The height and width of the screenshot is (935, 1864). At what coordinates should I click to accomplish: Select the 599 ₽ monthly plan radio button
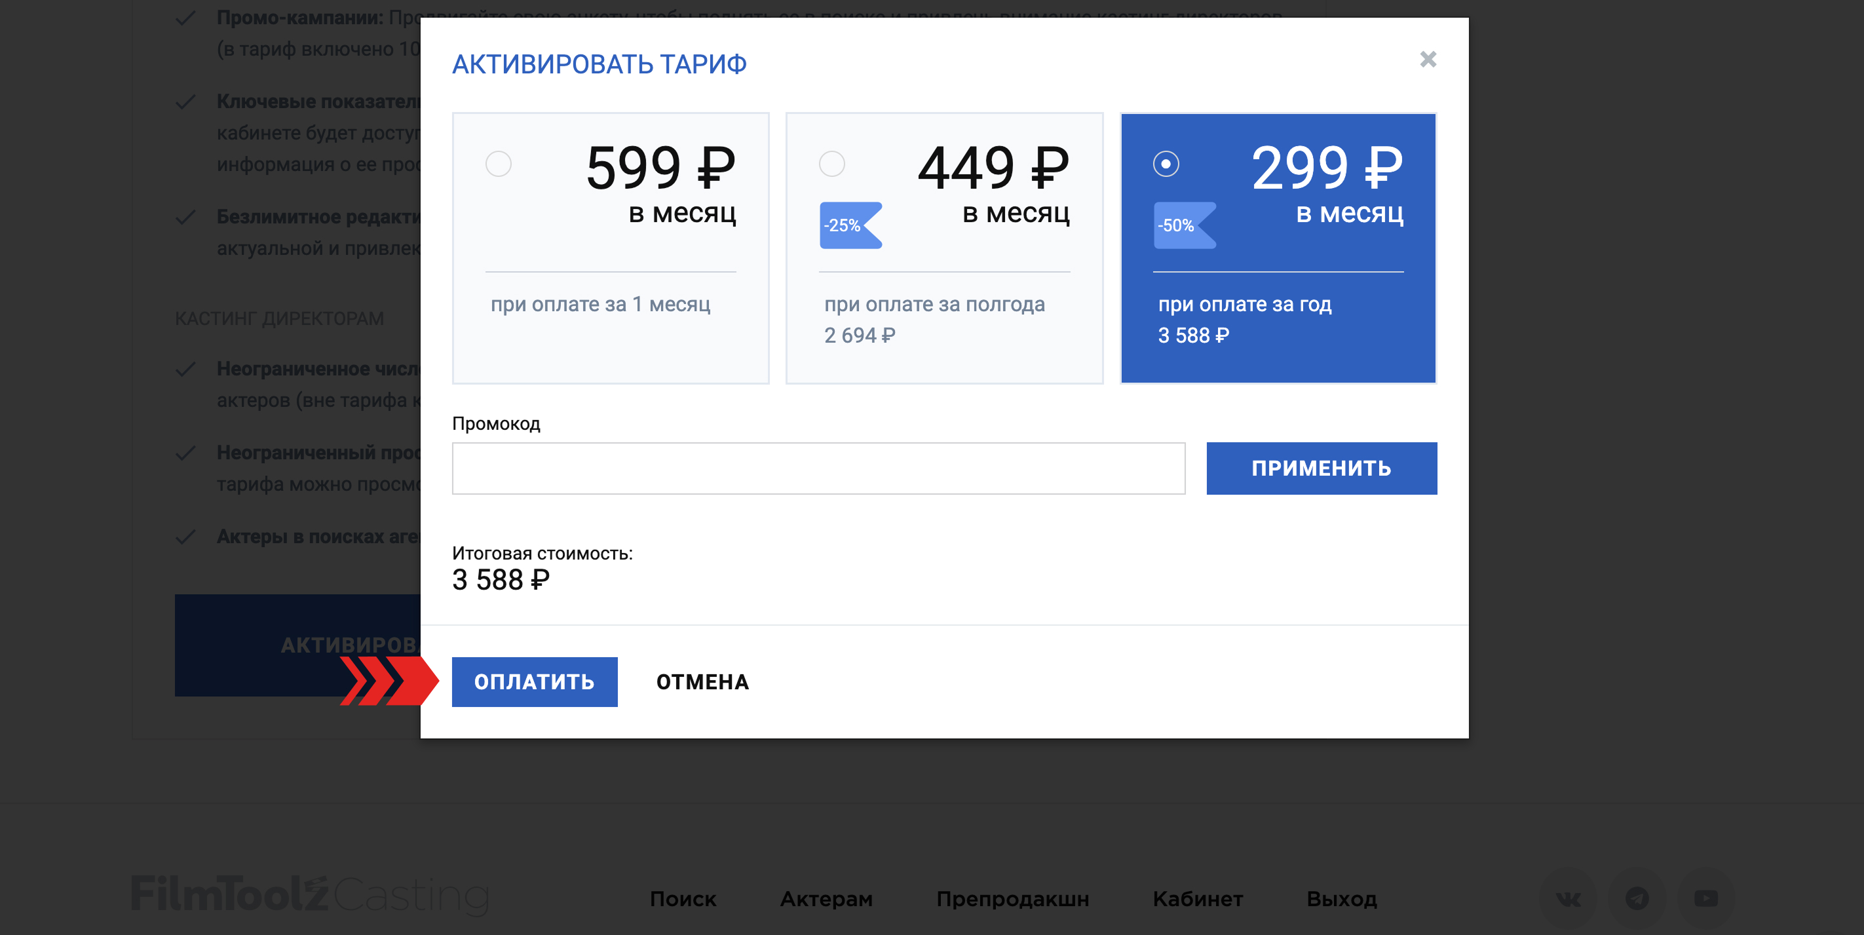[x=499, y=164]
